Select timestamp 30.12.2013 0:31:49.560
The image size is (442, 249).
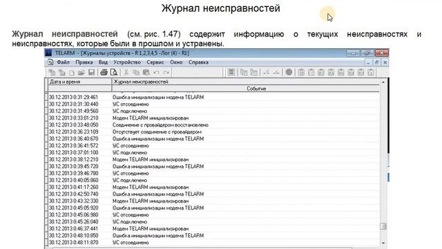point(74,111)
